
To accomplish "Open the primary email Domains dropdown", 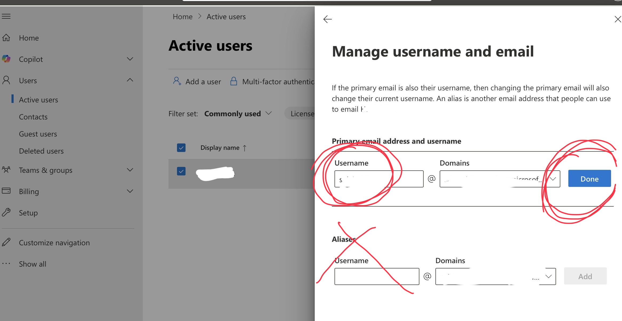I will pyautogui.click(x=553, y=179).
